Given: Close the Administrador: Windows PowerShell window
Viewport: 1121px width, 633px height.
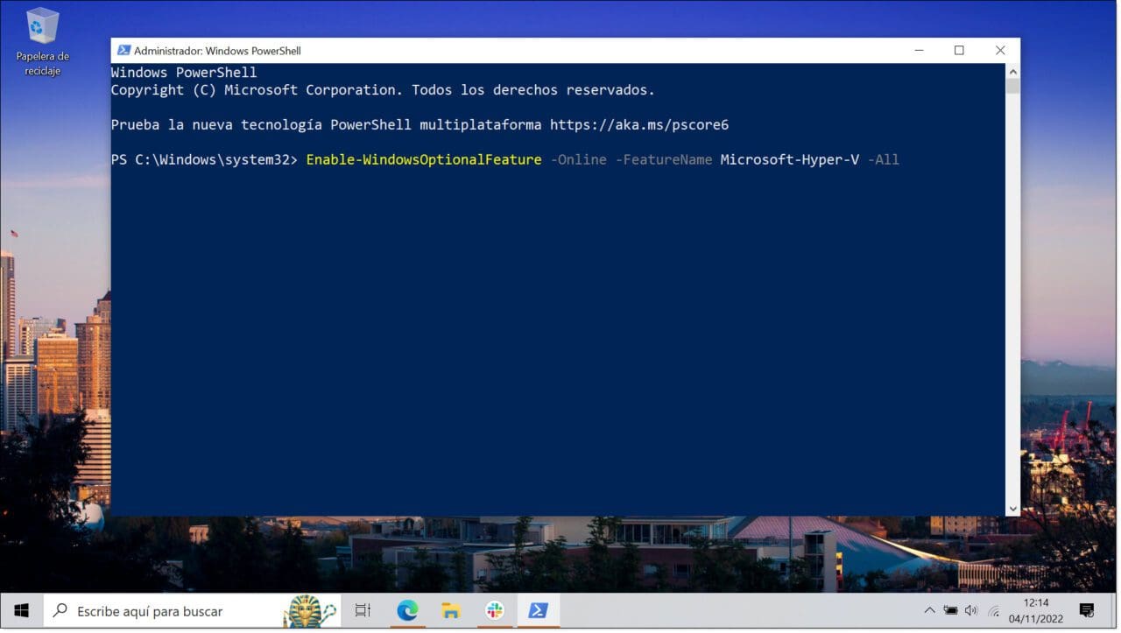Looking at the screenshot, I should click(x=1000, y=51).
